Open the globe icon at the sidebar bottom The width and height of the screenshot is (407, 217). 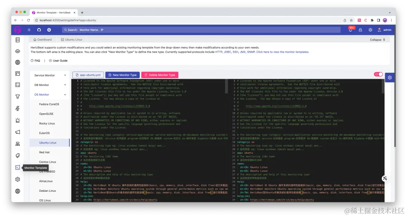(18, 191)
